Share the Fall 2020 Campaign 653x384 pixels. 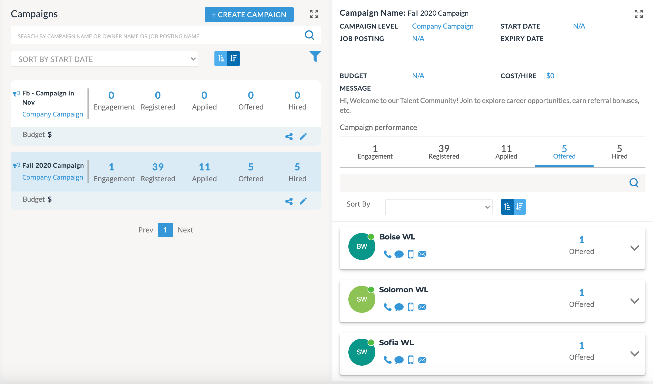[289, 201]
